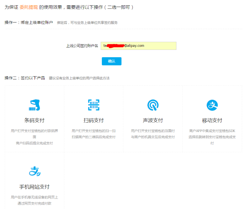Viewport: 246px width, 209px height.
Task: Open the orange 委托提现 link
Action: [29, 7]
